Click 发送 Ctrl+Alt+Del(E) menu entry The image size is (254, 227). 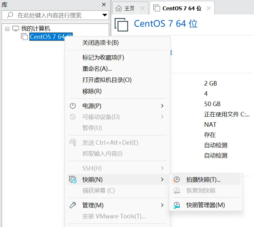118,142
